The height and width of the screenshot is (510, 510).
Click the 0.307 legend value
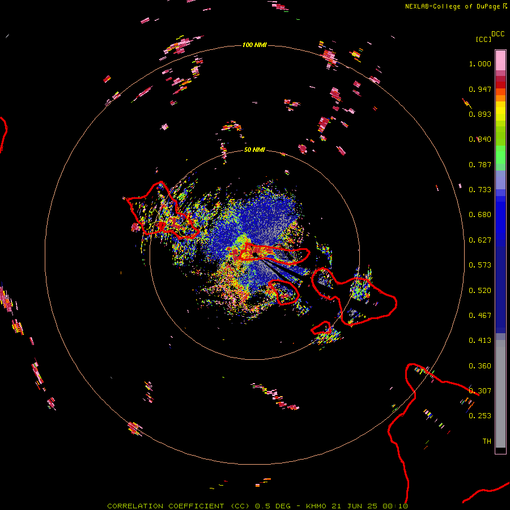[480, 391]
